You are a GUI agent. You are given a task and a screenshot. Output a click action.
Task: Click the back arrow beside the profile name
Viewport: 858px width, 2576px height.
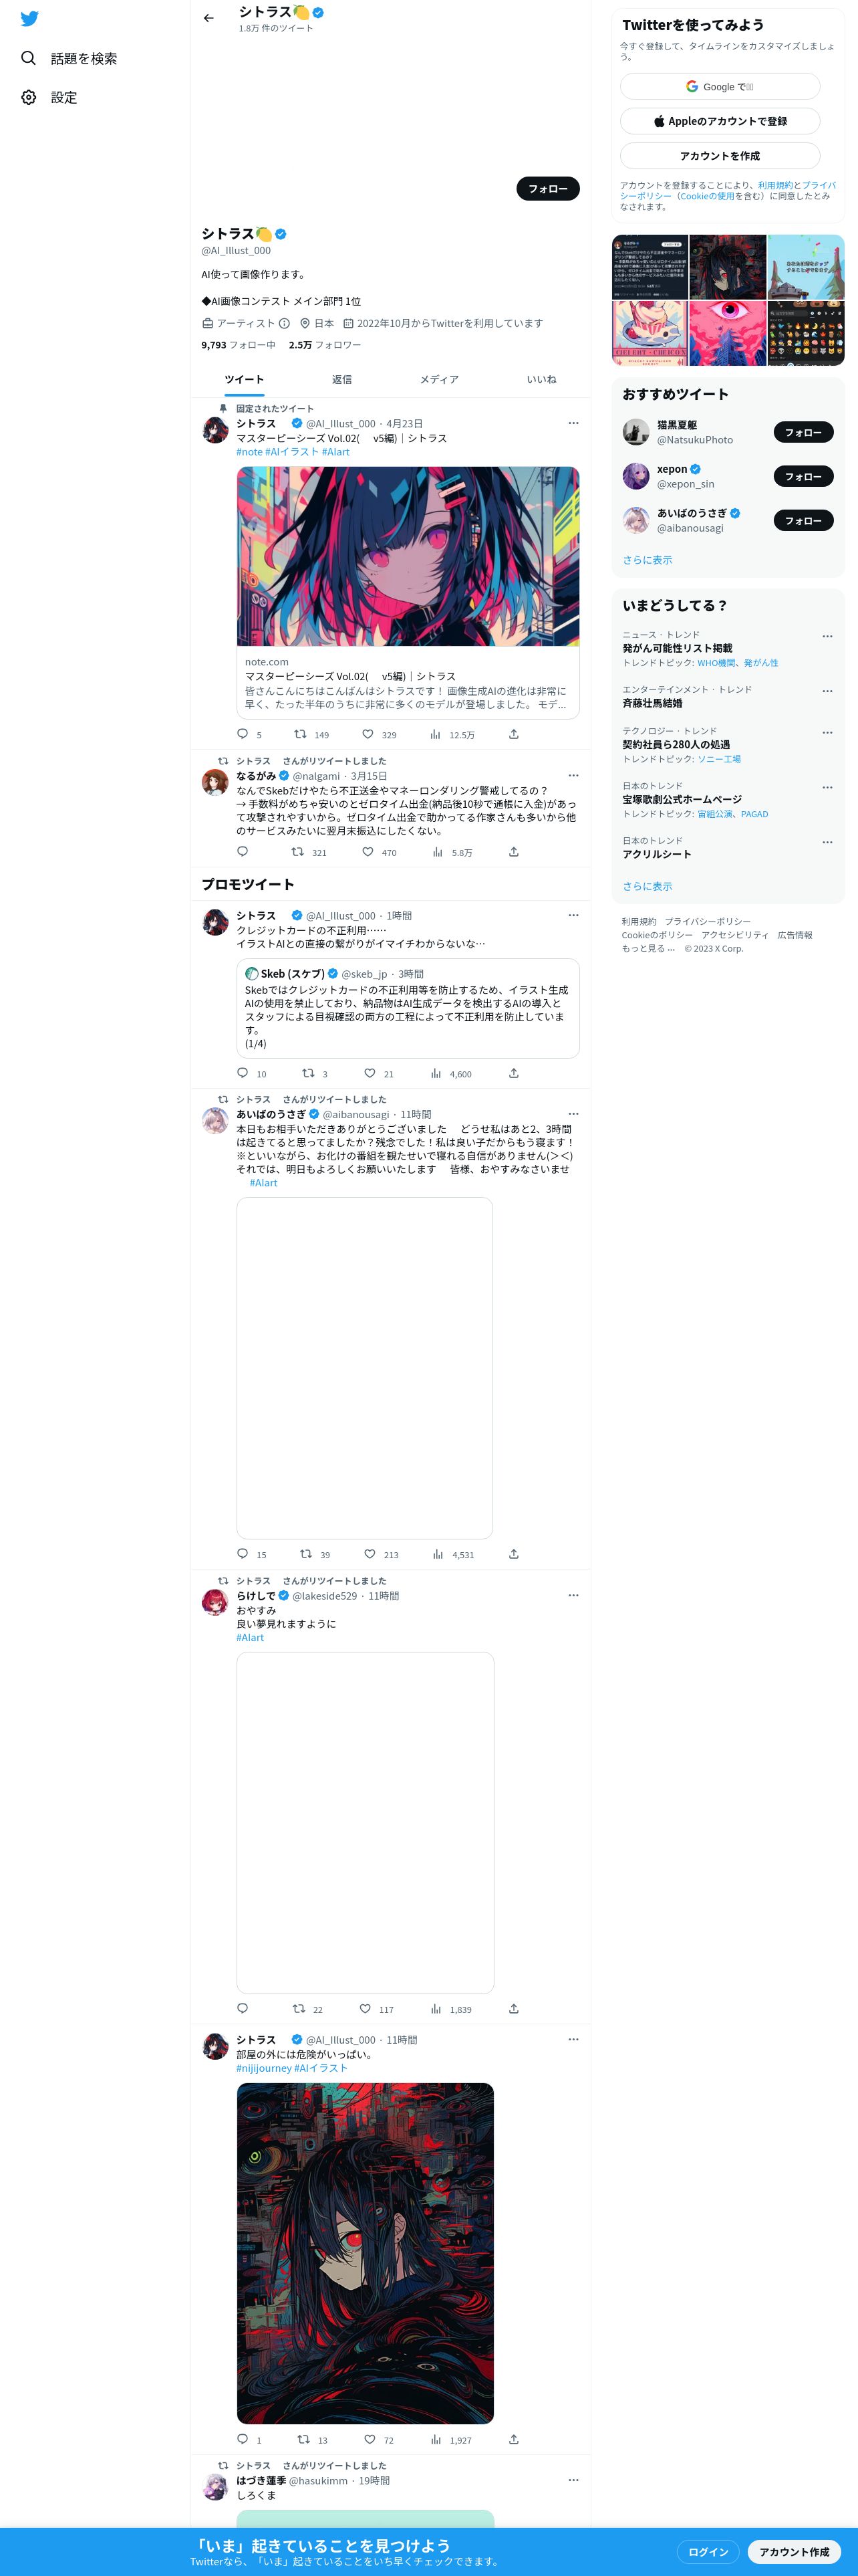coord(208,18)
